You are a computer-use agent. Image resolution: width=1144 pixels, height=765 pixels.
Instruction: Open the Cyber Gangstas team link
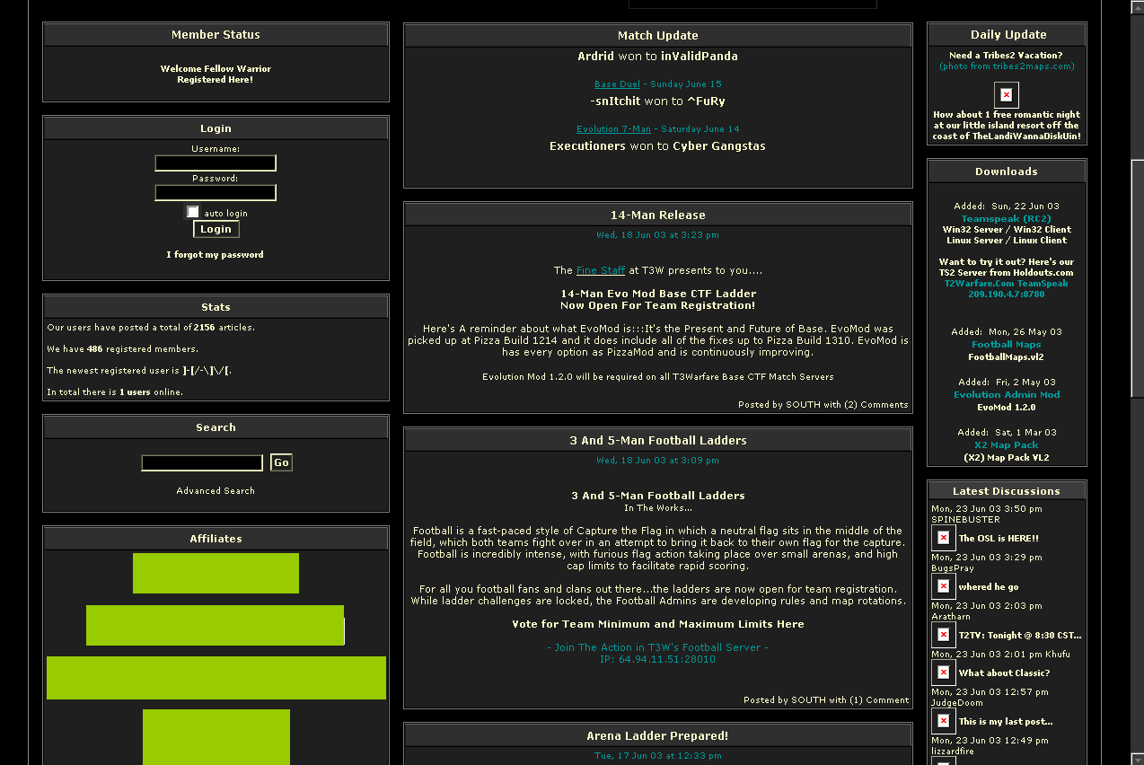pos(719,146)
